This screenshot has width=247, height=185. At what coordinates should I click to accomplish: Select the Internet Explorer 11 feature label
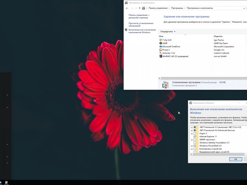(208, 137)
